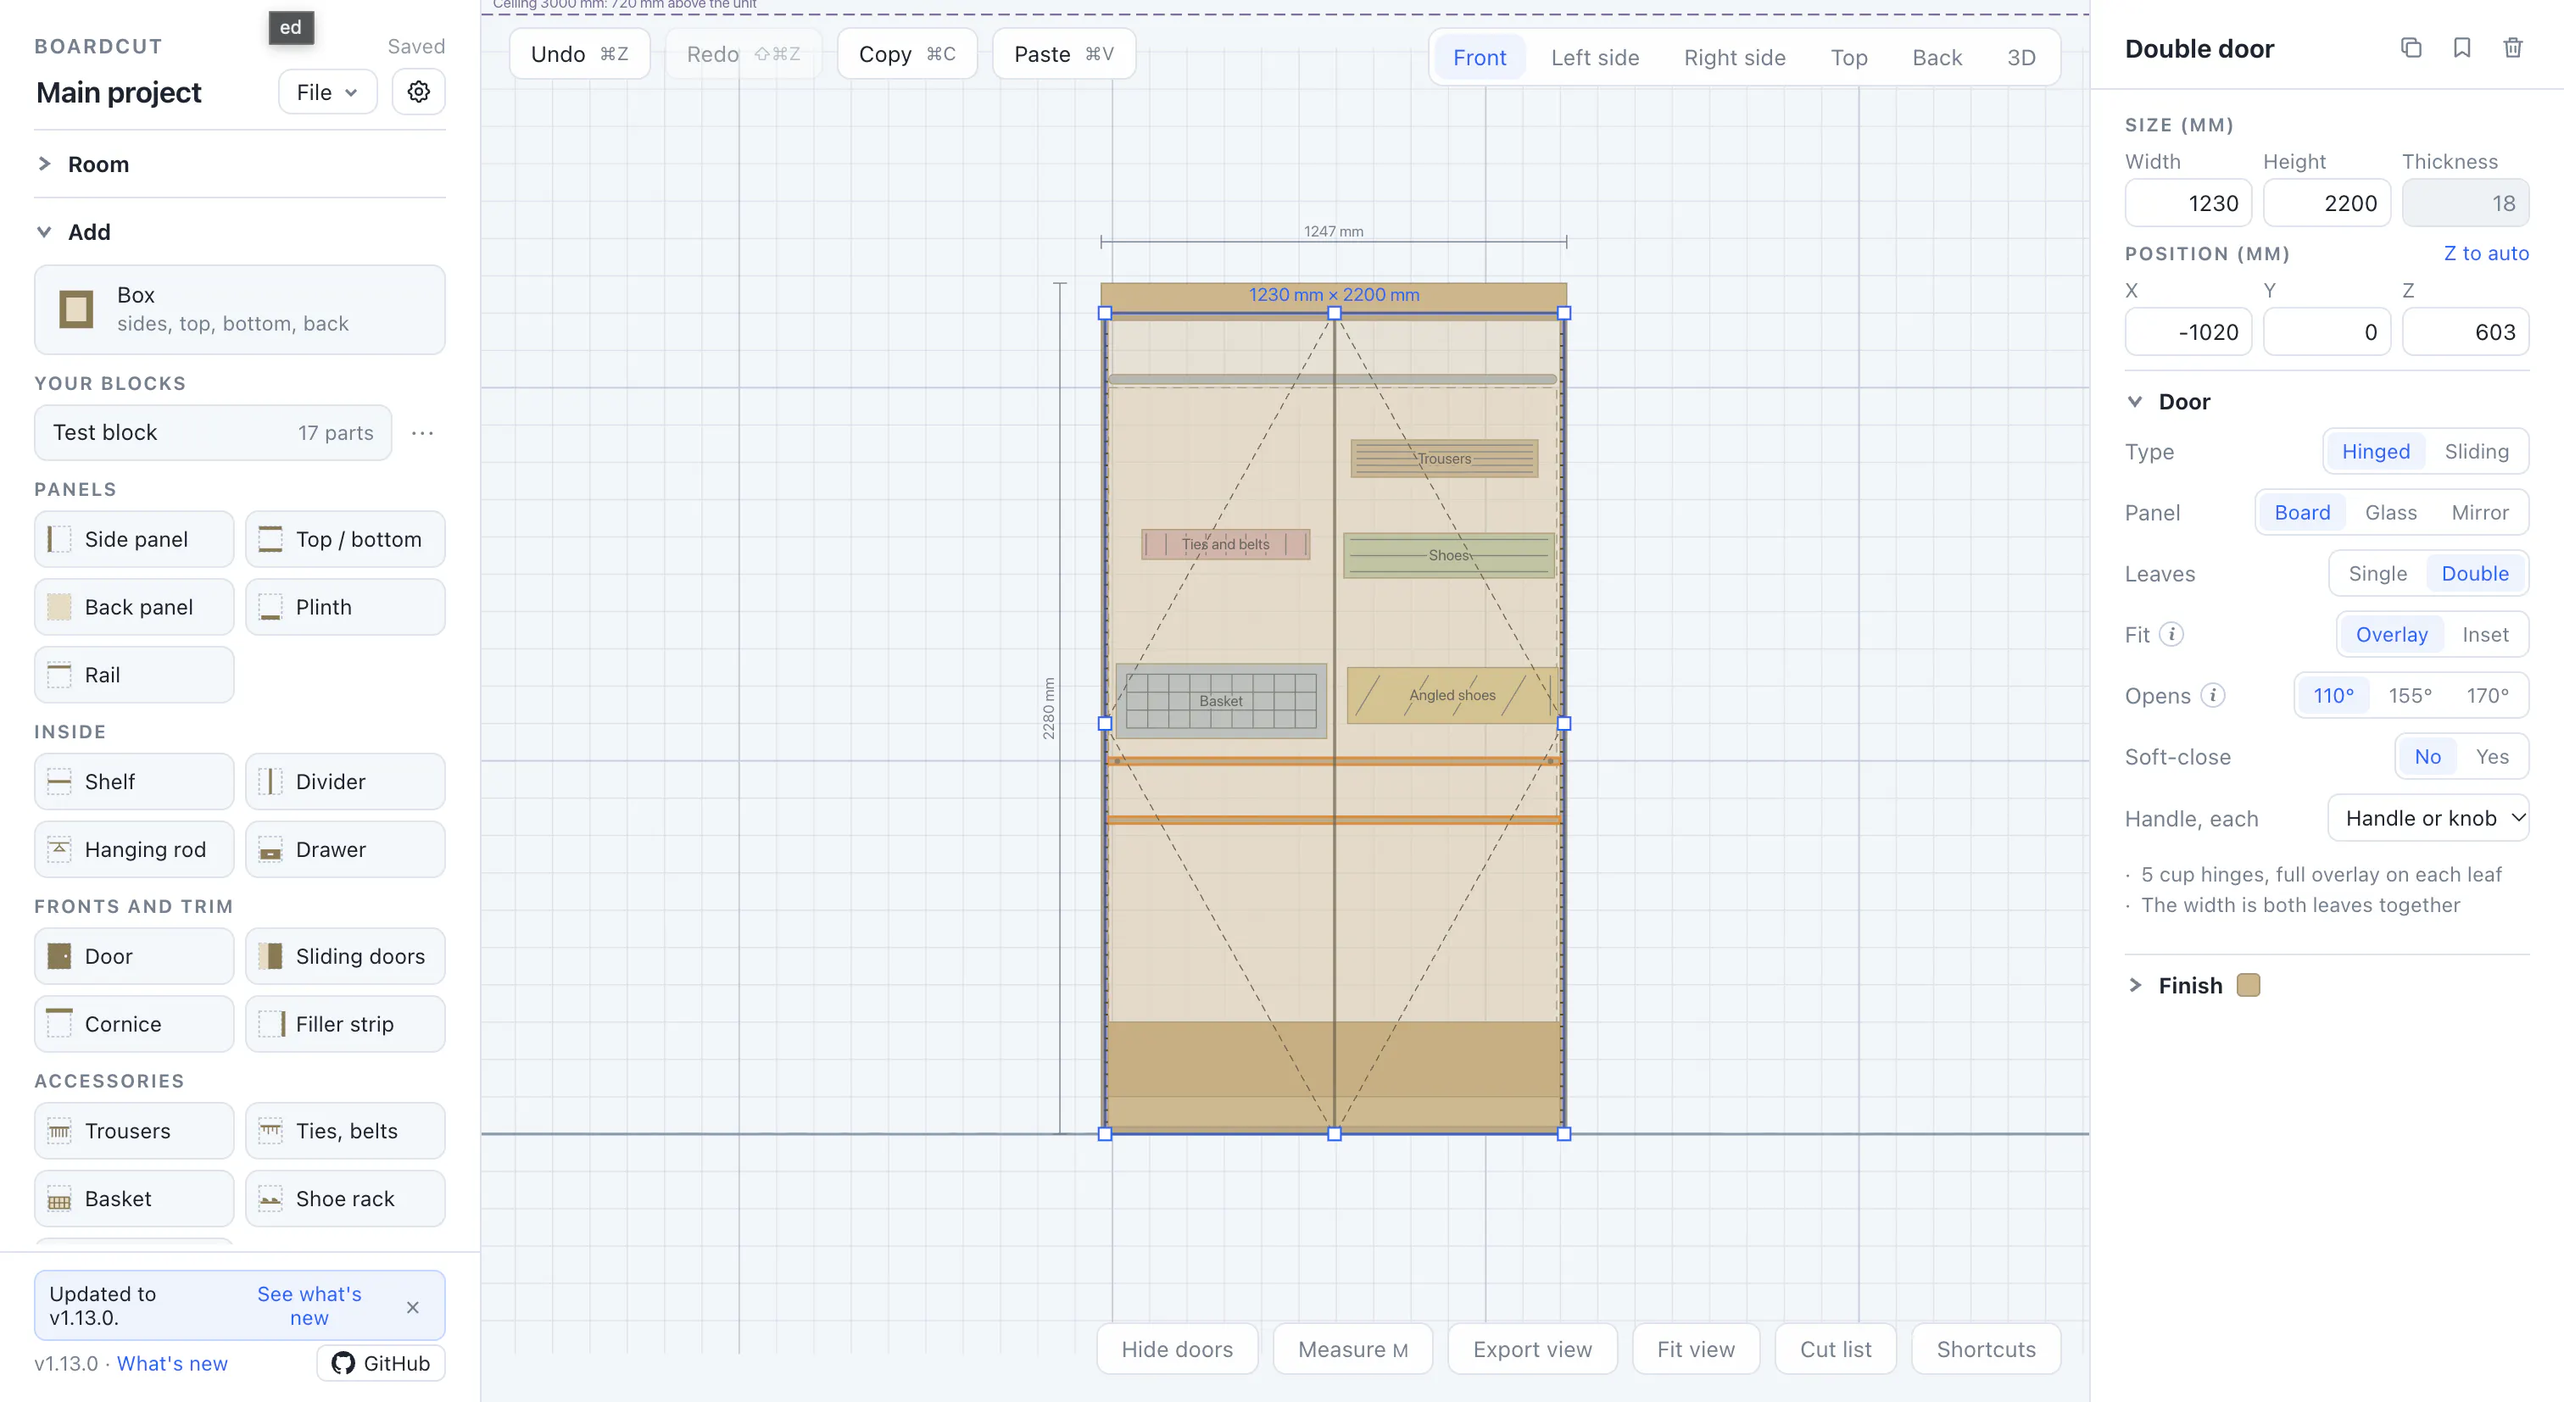This screenshot has width=2564, height=1402.
Task: Click See what's new link
Action: [309, 1305]
